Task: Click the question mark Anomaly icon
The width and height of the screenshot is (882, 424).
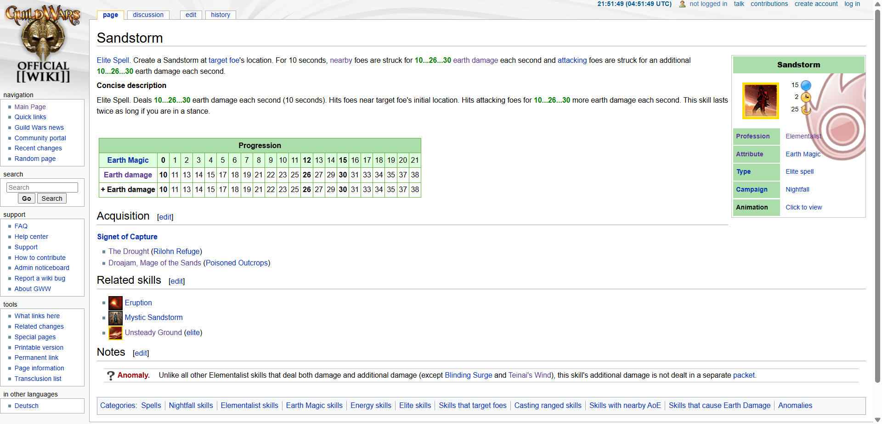Action: (111, 375)
